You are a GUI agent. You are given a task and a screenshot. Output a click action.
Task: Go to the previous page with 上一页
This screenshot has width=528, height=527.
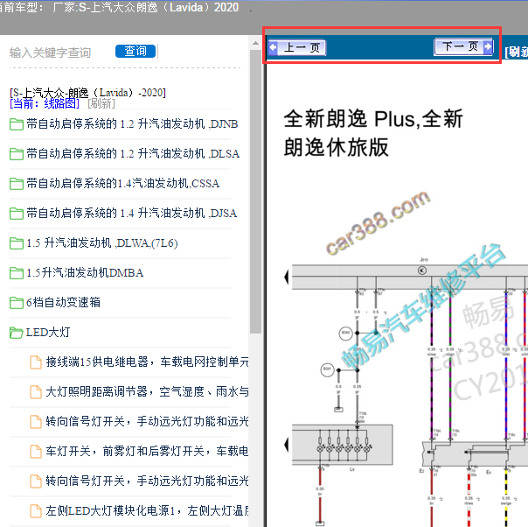[x=297, y=47]
